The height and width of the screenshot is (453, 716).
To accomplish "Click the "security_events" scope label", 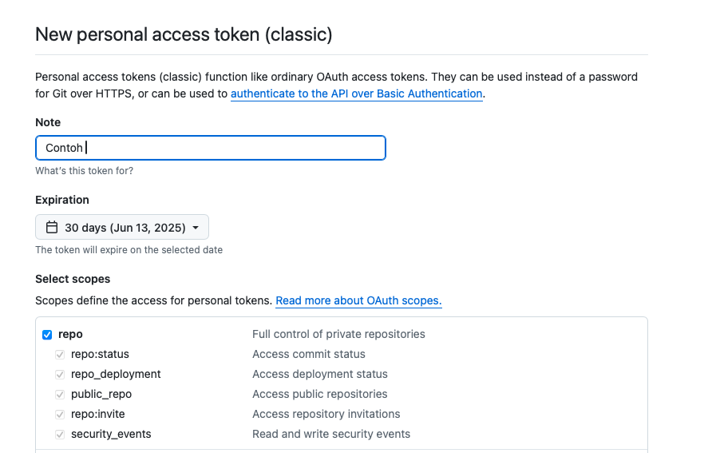I will (111, 434).
